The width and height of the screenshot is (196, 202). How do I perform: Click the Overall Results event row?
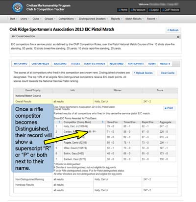tap(96, 101)
